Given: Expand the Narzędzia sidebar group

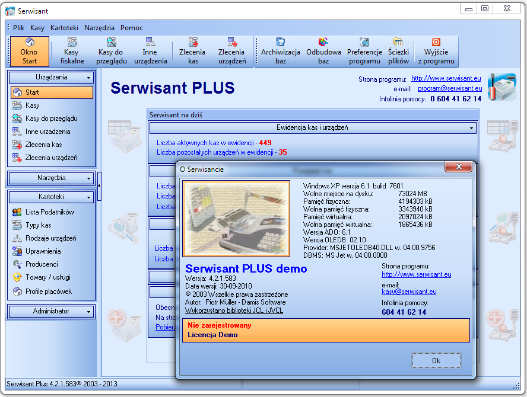Looking at the screenshot, I should 52,178.
